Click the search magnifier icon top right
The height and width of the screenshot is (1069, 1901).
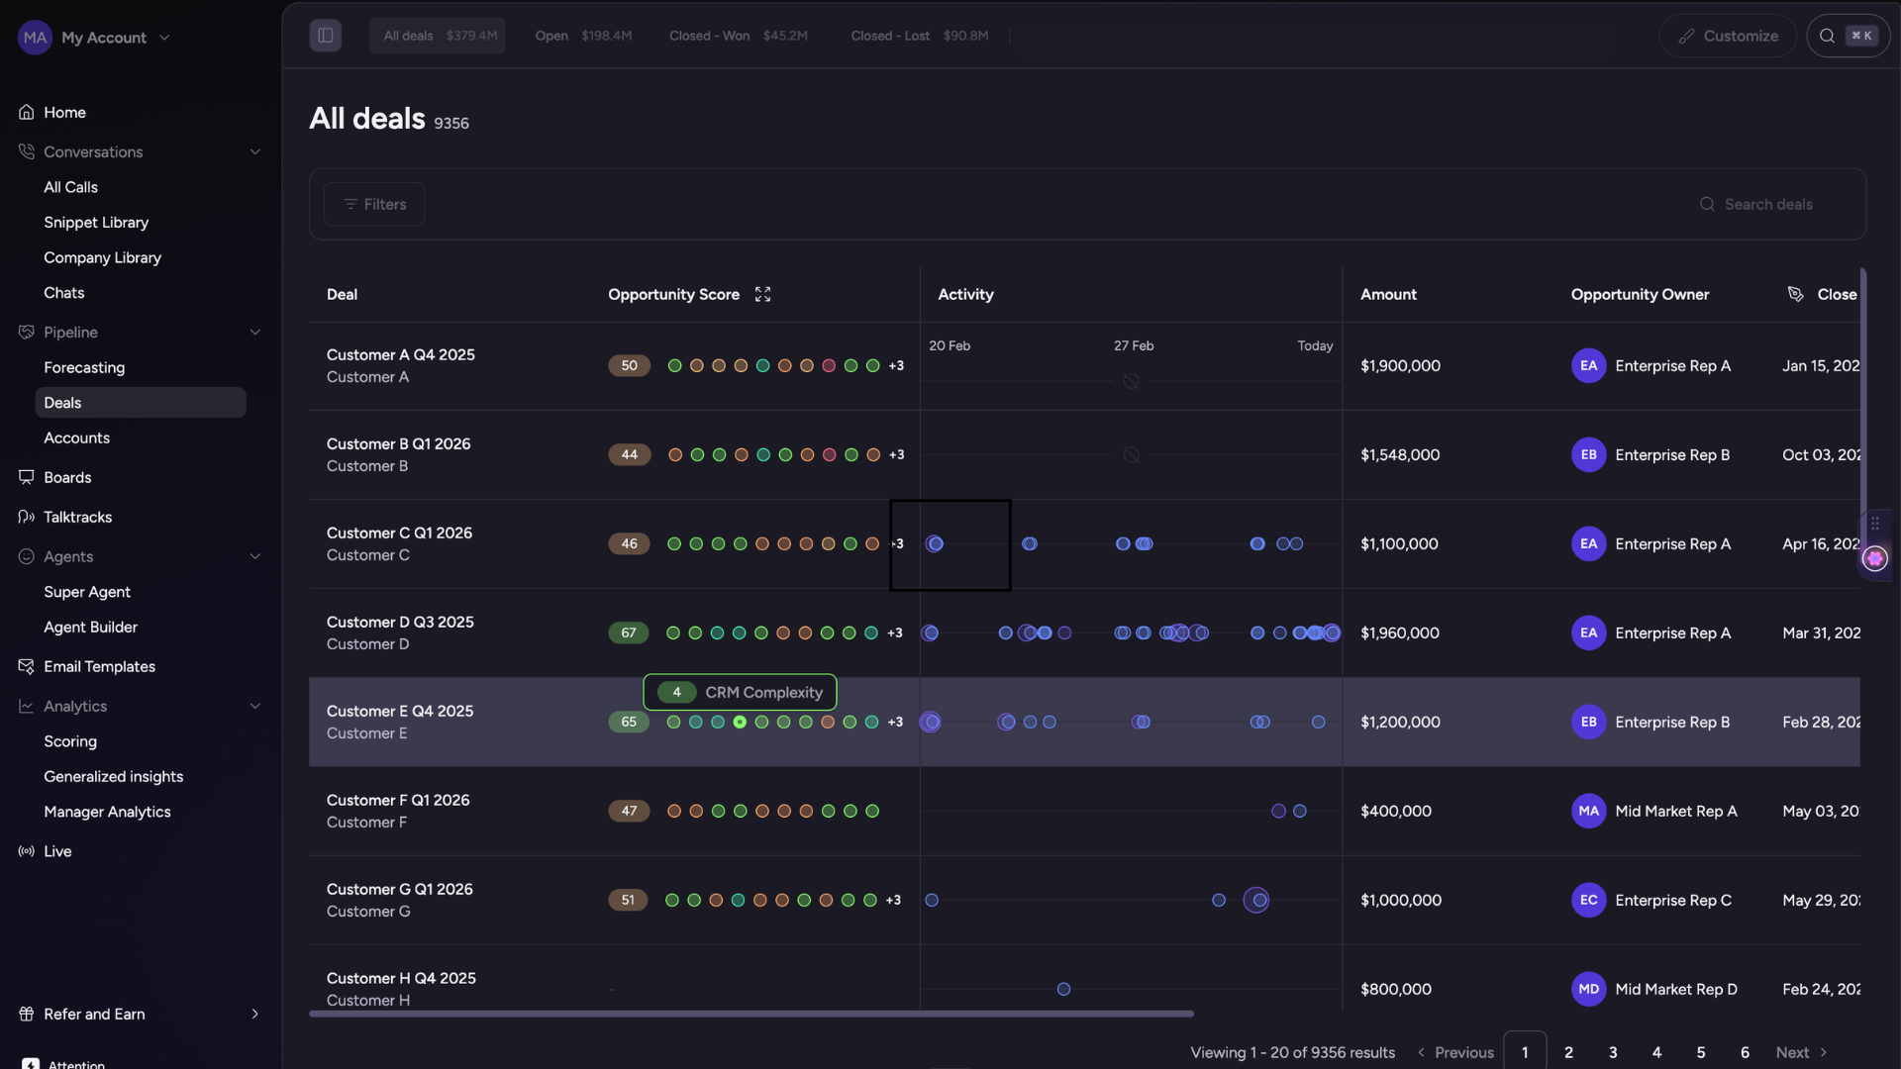[1828, 36]
